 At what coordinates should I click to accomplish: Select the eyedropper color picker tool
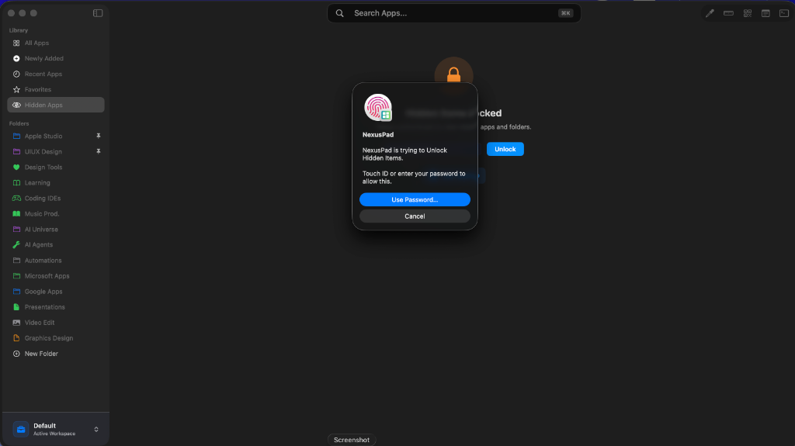click(x=710, y=13)
